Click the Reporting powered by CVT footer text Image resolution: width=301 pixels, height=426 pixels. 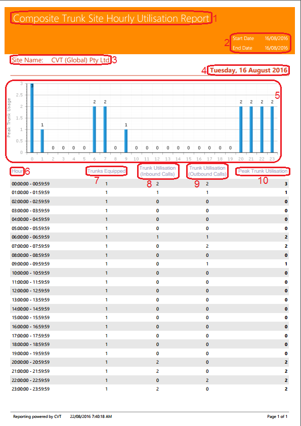click(37, 416)
